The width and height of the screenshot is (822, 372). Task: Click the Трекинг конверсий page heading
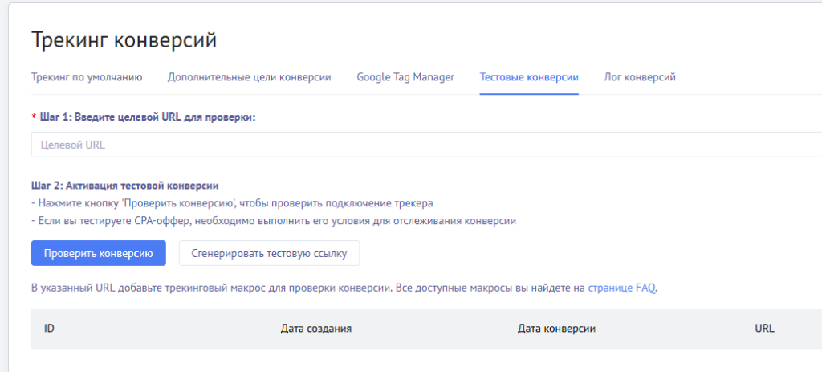click(x=124, y=40)
